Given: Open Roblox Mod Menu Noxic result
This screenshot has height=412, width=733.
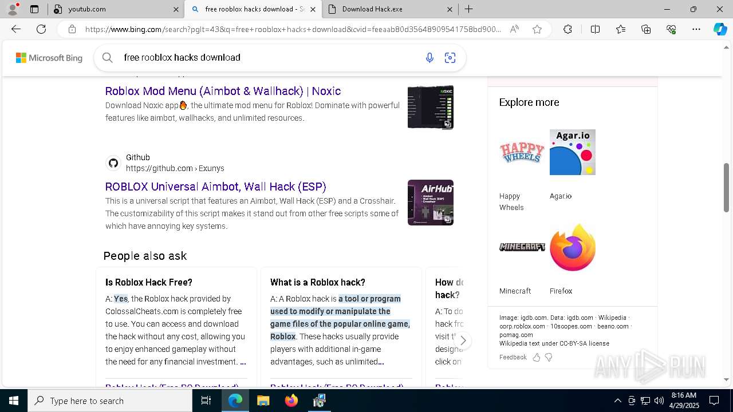Looking at the screenshot, I should click(223, 91).
